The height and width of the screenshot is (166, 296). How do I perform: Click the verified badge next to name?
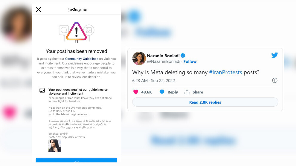click(x=183, y=56)
